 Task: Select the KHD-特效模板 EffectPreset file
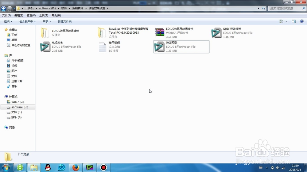point(232,33)
